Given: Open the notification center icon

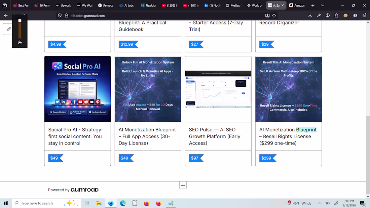Looking at the screenshot, I should coord(363,203).
